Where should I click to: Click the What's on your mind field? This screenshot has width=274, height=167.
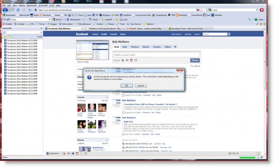pyautogui.click(x=156, y=55)
